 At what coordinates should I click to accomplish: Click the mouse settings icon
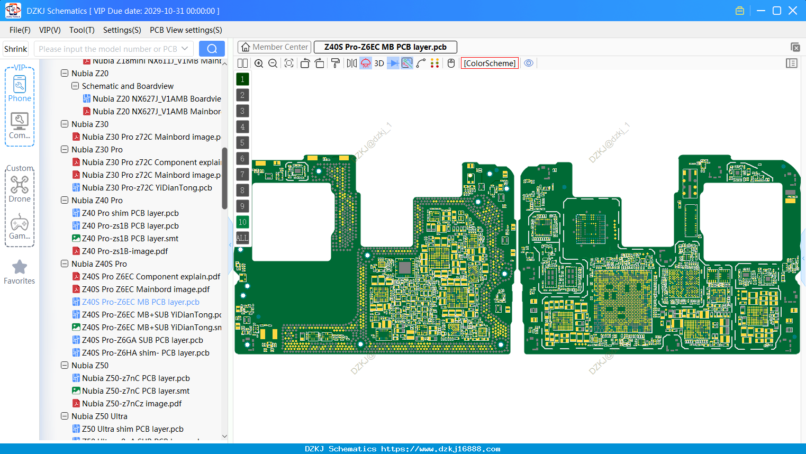(451, 63)
